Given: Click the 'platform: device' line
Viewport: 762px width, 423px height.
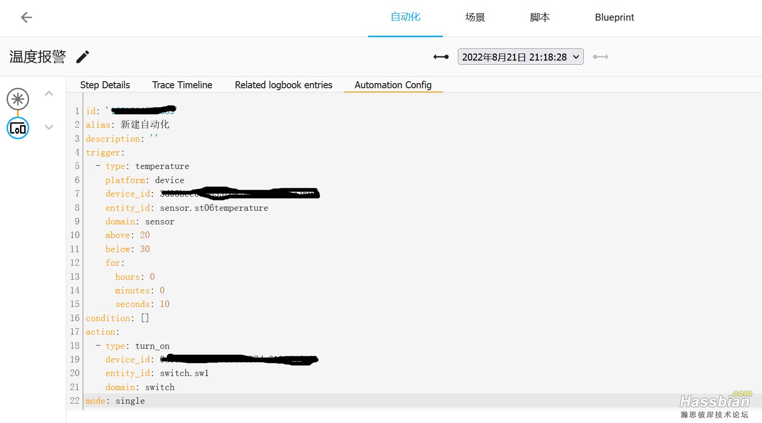Looking at the screenshot, I should (145, 180).
